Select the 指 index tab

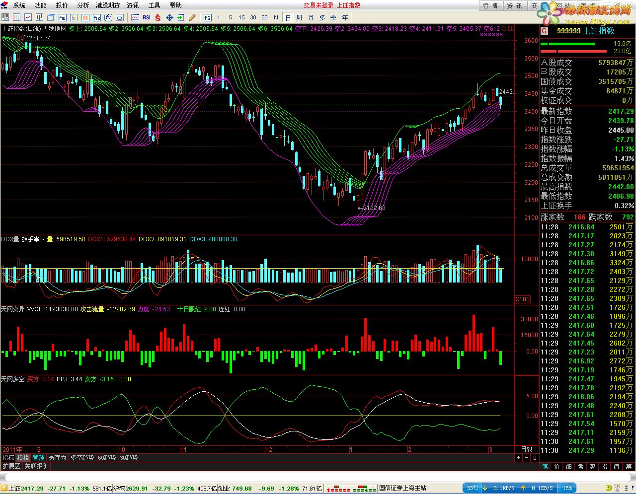pos(605,467)
